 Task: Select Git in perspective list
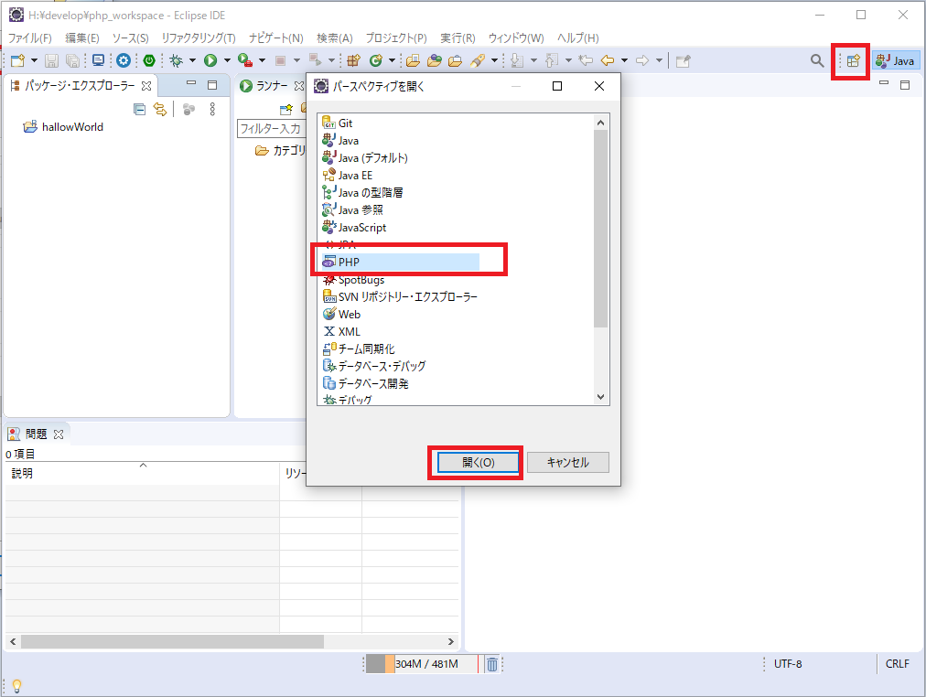[x=338, y=123]
